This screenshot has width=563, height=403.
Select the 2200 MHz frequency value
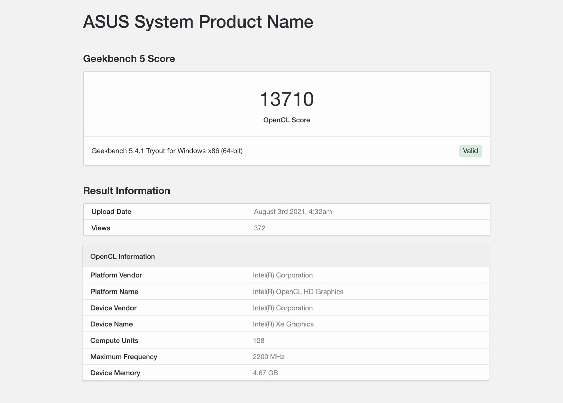coord(268,357)
